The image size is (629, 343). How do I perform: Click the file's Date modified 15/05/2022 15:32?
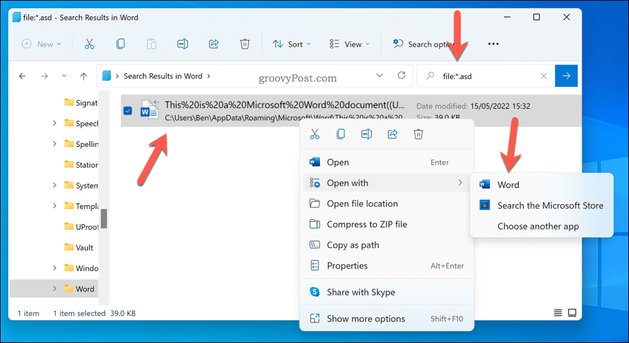tap(474, 106)
